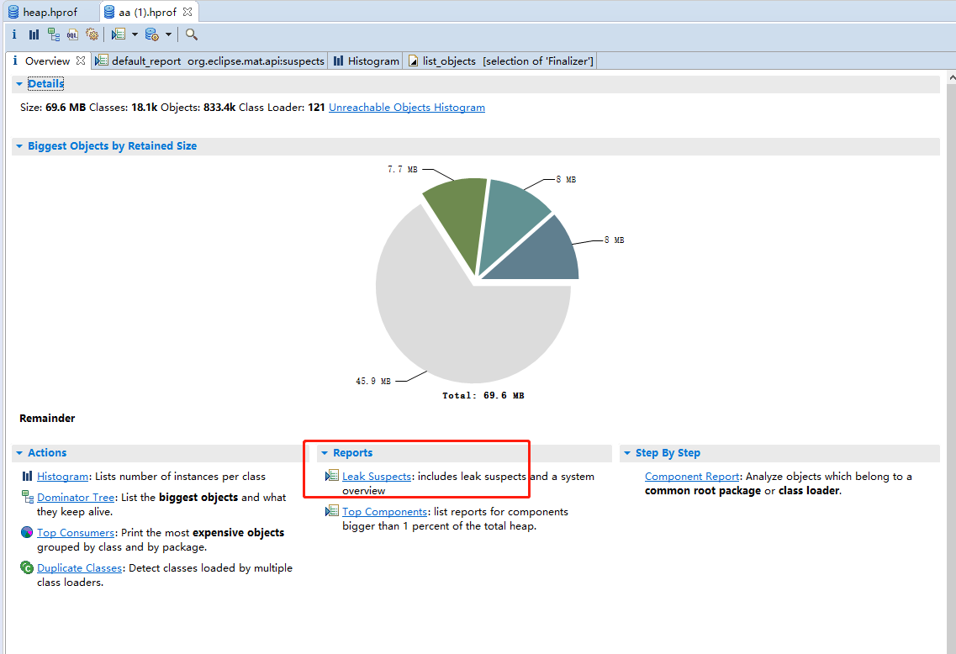Click the Details section heading
Viewport: 956px width, 654px height.
coord(45,83)
